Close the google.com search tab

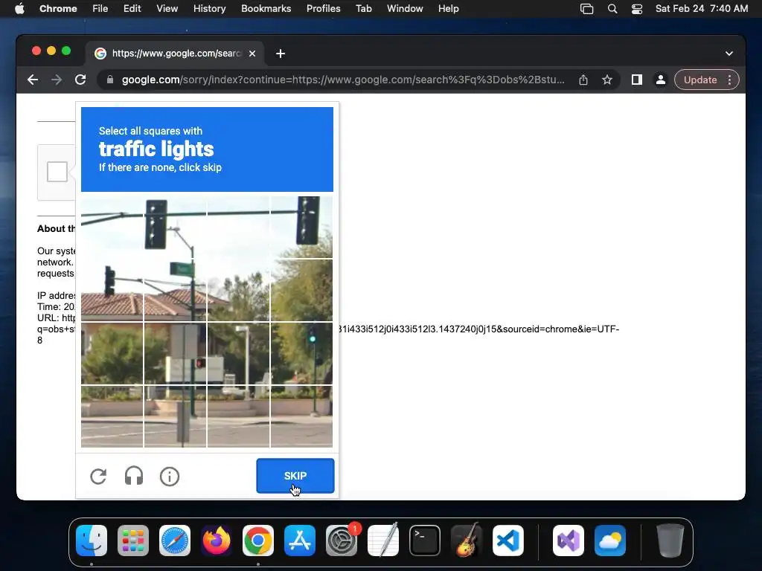pyautogui.click(x=252, y=54)
